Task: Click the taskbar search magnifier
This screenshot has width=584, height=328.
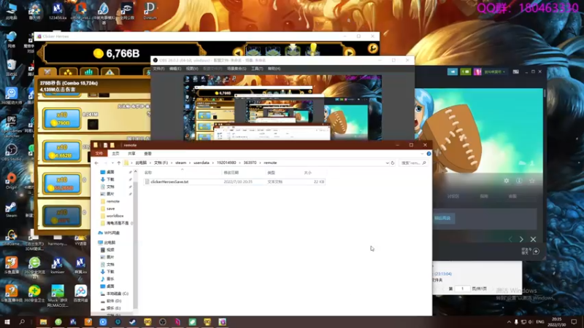Action: point(22,321)
